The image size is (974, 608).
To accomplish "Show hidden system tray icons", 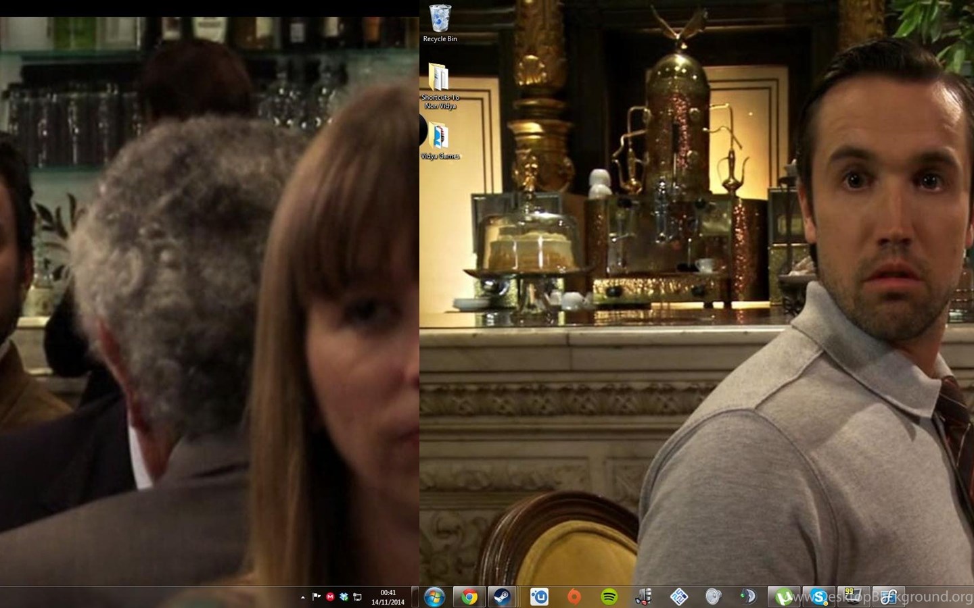I will (302, 597).
